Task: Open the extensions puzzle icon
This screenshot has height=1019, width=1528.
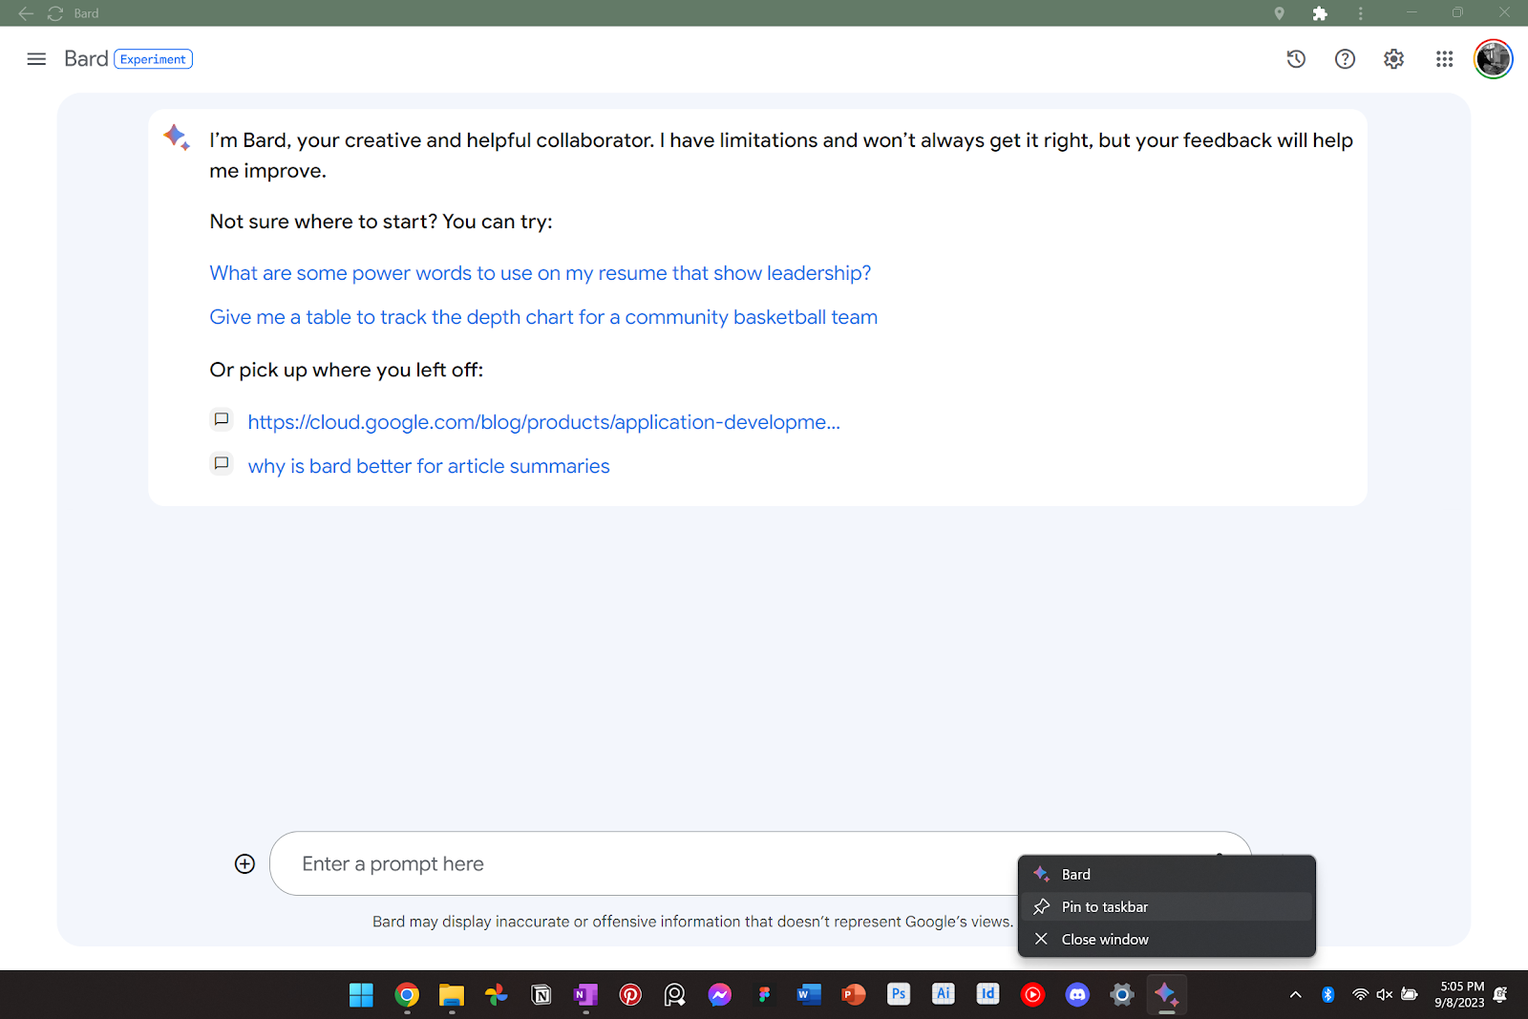Action: pos(1320,13)
